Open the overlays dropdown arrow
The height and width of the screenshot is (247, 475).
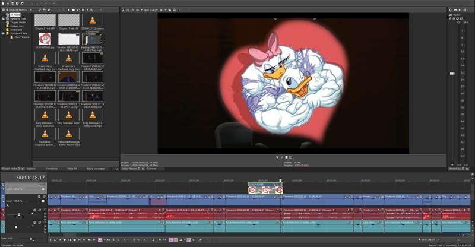point(166,10)
